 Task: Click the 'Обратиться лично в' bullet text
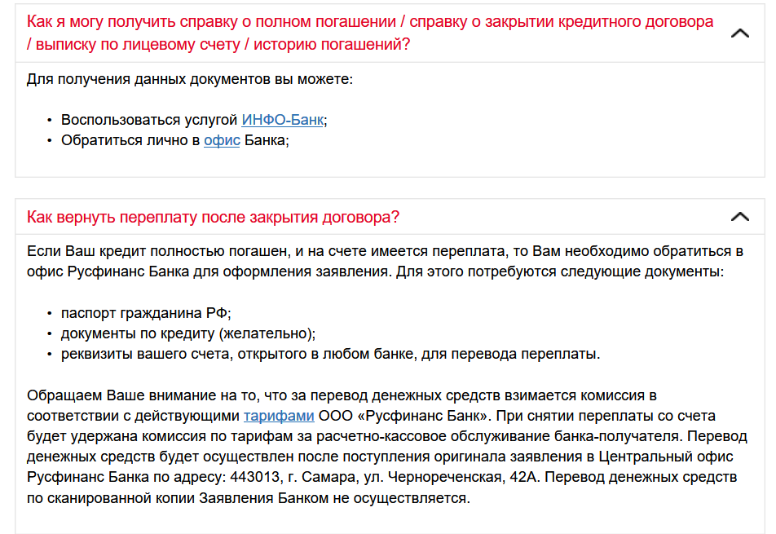coord(130,140)
